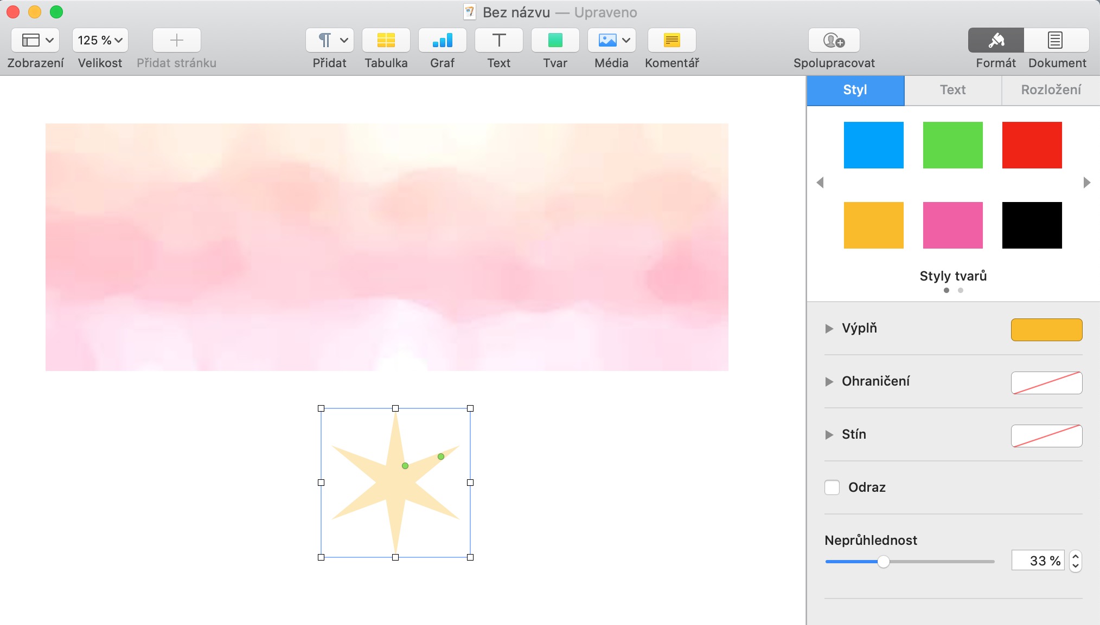Add a Komentář comment note
The width and height of the screenshot is (1100, 625).
671,41
